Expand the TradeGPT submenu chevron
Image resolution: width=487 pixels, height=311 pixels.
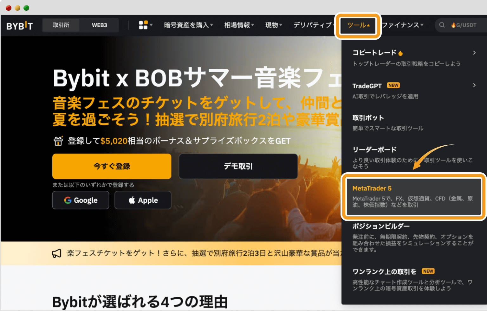[474, 85]
